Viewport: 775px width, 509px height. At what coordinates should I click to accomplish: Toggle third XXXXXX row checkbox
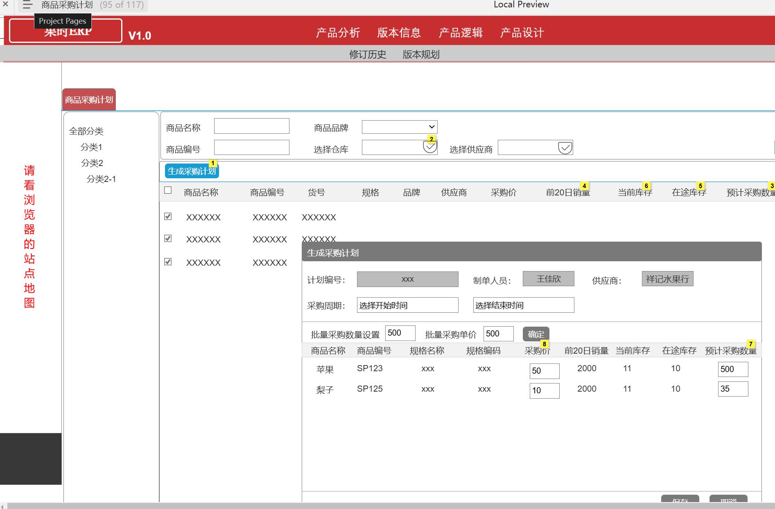(x=168, y=262)
